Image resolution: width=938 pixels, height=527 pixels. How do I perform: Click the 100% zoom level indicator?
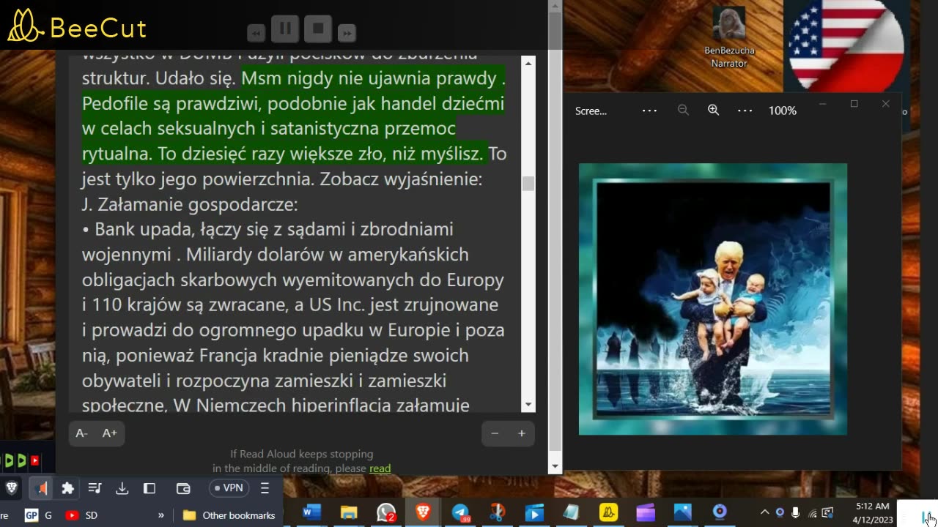coord(782,111)
